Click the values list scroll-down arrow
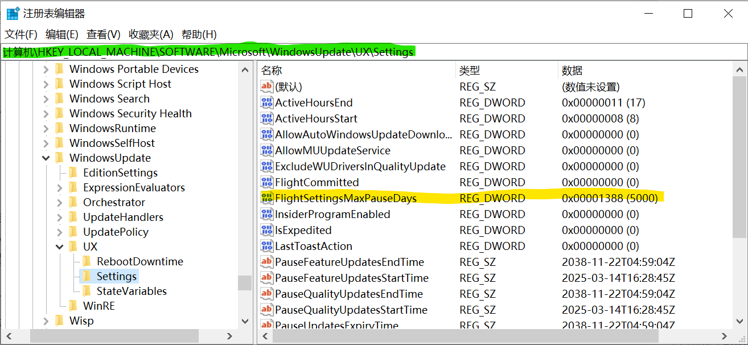This screenshot has height=345, width=748. click(x=739, y=321)
